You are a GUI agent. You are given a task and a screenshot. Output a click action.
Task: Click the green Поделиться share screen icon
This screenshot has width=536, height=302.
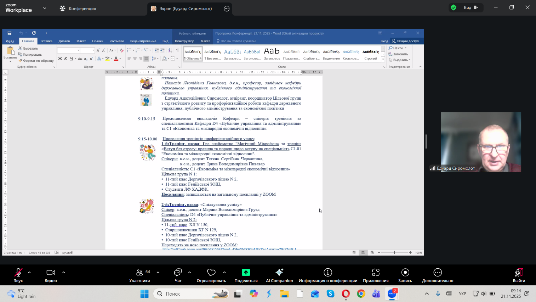coord(246,272)
